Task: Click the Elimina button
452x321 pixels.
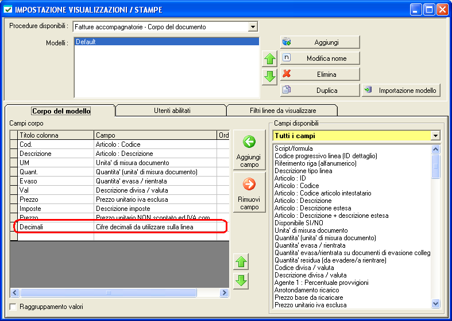Action: click(x=320, y=74)
